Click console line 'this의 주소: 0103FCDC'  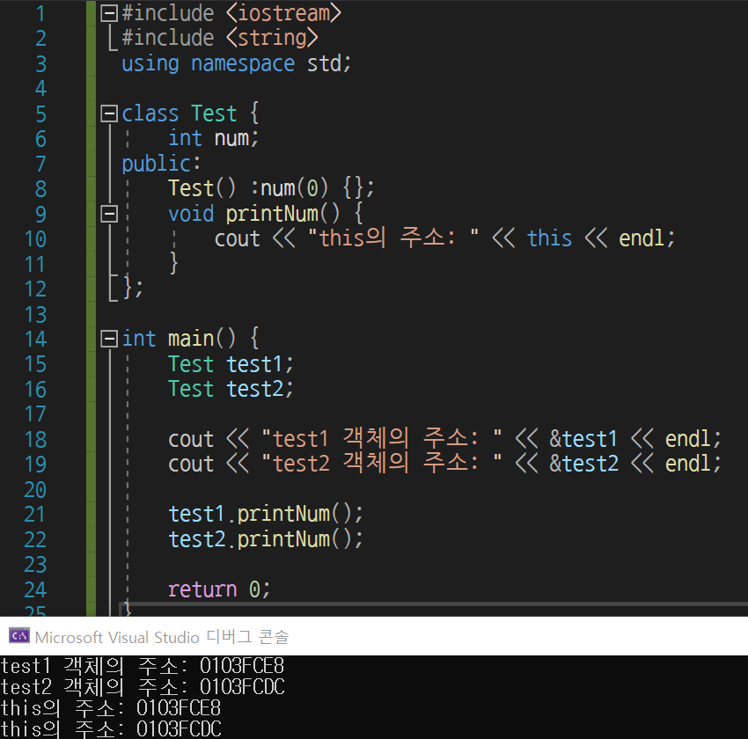pos(111,729)
